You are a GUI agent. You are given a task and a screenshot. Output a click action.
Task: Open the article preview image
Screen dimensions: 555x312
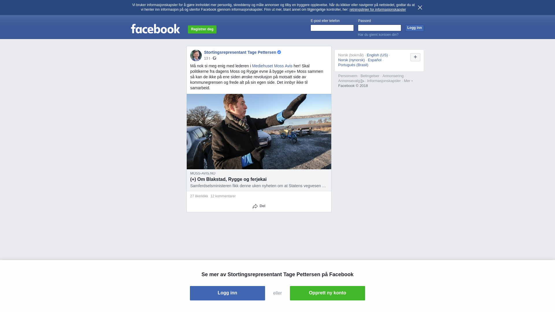259,131
